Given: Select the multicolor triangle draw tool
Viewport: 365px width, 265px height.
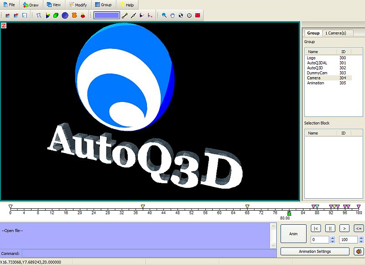Looking at the screenshot, I should click(x=48, y=16).
